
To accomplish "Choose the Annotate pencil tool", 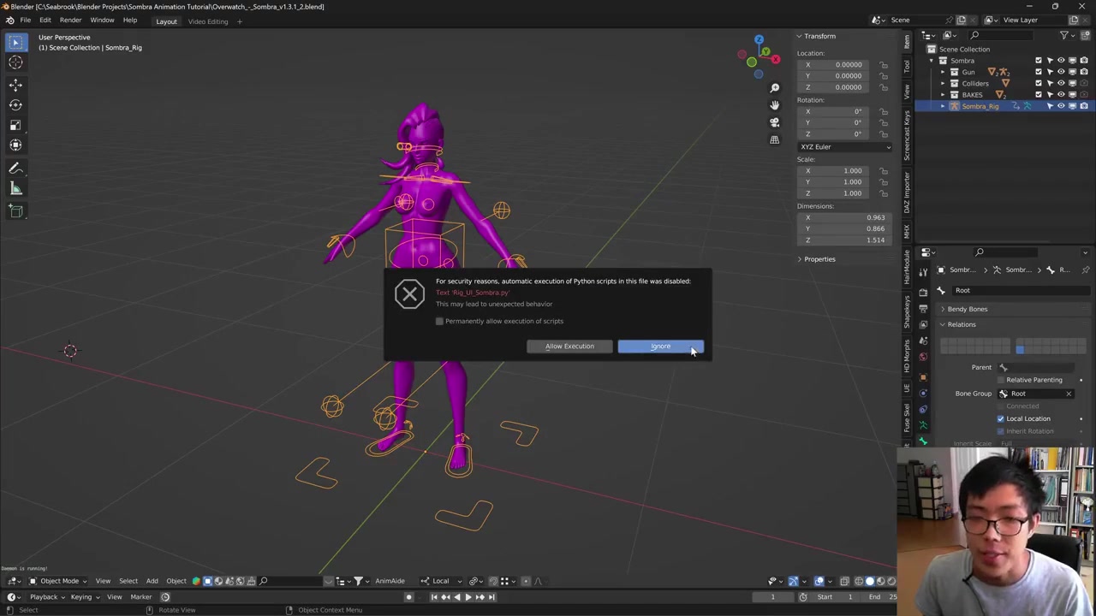I will tap(15, 169).
